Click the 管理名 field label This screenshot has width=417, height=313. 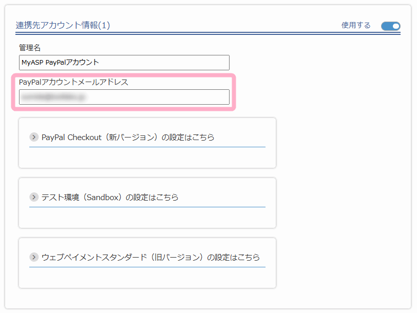30,48
